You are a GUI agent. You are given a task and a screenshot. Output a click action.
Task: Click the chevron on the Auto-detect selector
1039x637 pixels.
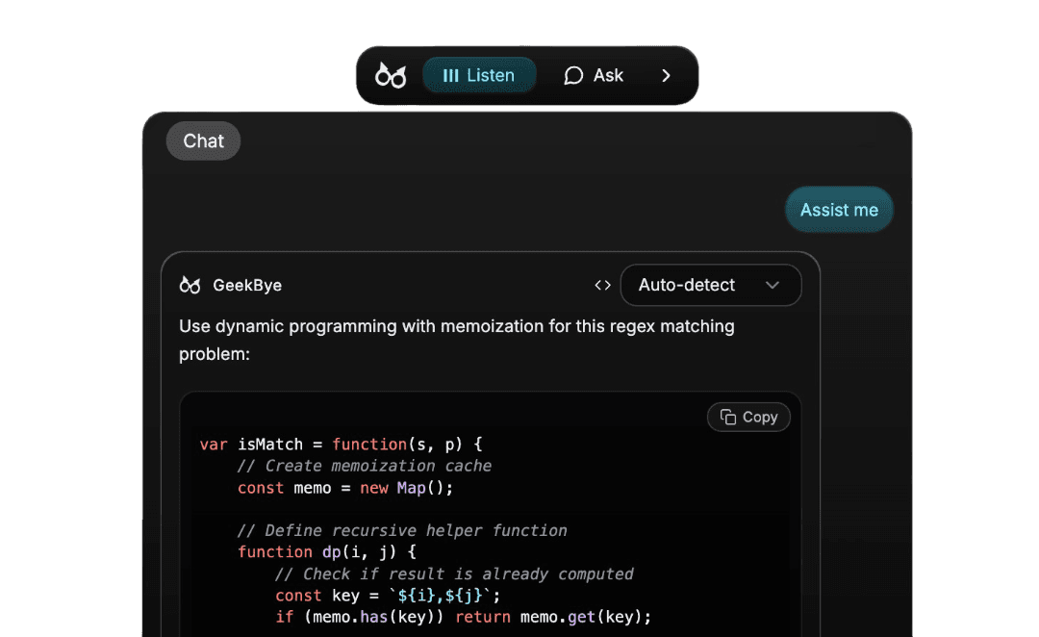(773, 285)
